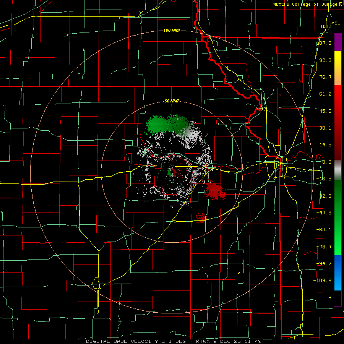Click the 50 NMI range ring label
Screen dimensions: 344x344
pos(172,101)
